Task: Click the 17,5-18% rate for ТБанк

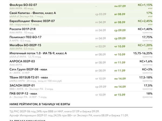Action: [x=146, y=77]
